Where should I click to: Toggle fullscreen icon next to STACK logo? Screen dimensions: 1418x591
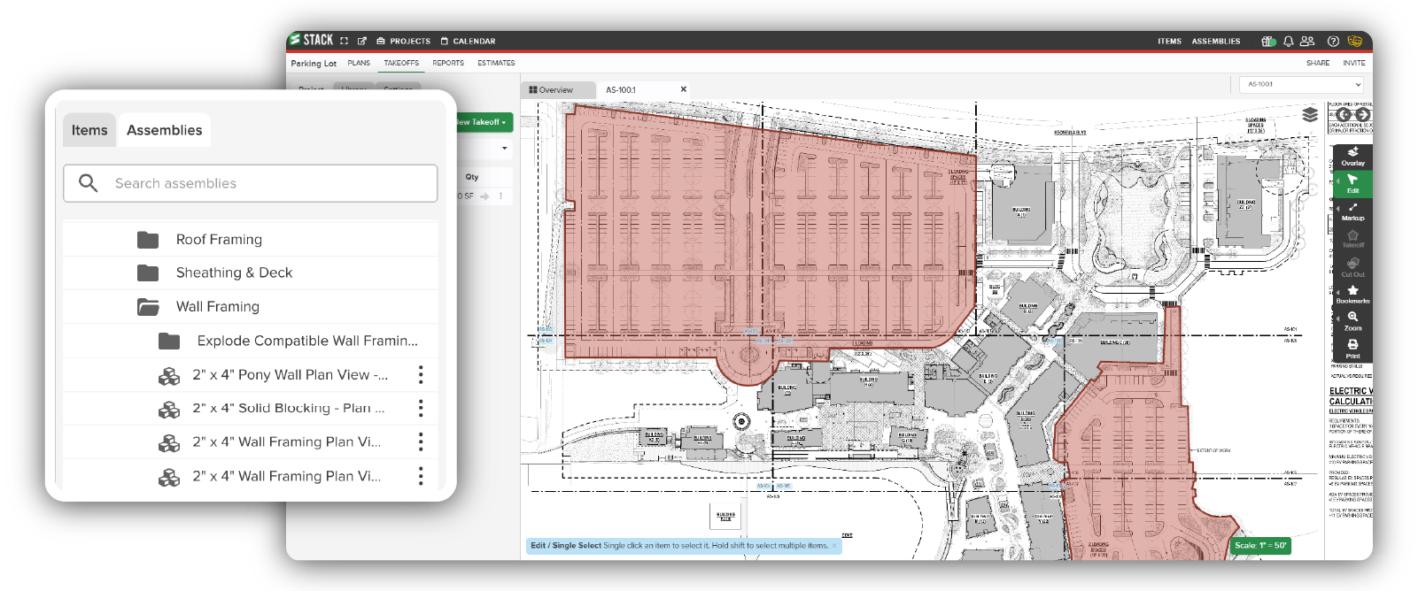[345, 41]
